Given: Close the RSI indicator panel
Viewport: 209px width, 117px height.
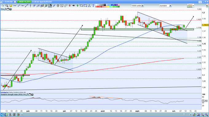Looking at the screenshot, I should [x=32, y=95].
